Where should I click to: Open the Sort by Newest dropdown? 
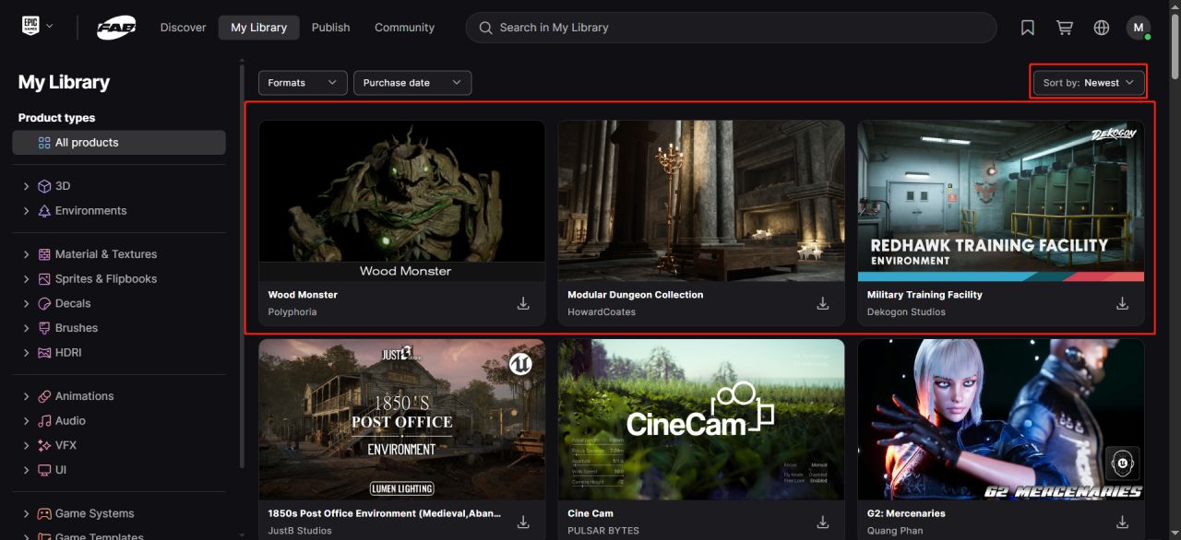click(x=1089, y=83)
